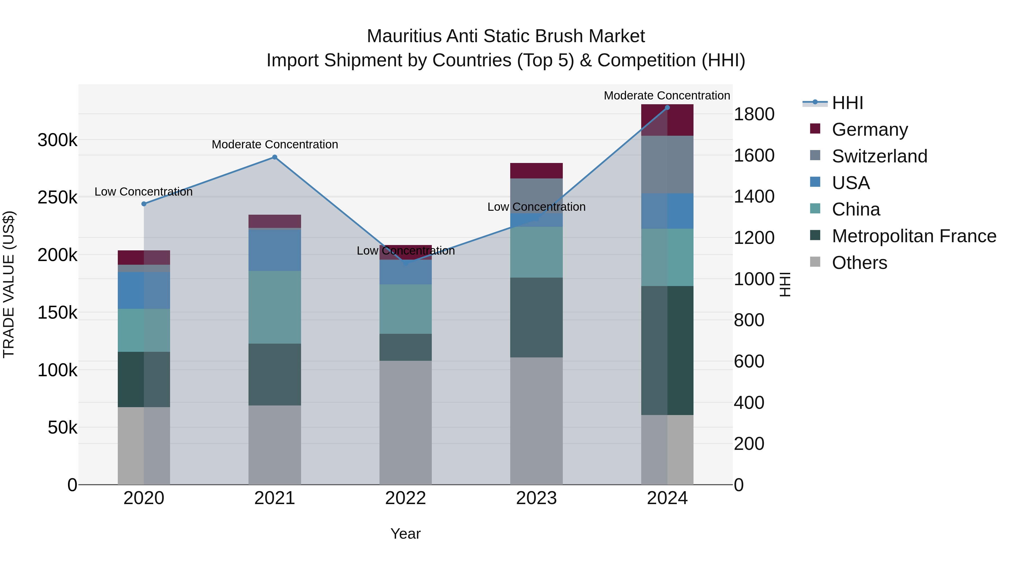The width and height of the screenshot is (1012, 569).
Task: Click the 'Import Shipment by Countries' subtitle line
Action: click(506, 60)
